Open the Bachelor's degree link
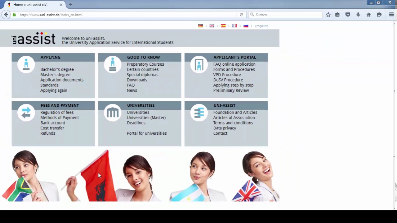 point(57,69)
